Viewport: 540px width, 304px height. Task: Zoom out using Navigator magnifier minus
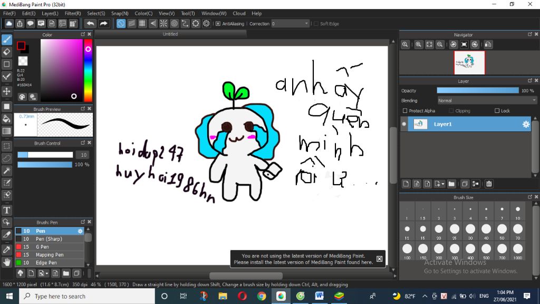click(x=440, y=44)
